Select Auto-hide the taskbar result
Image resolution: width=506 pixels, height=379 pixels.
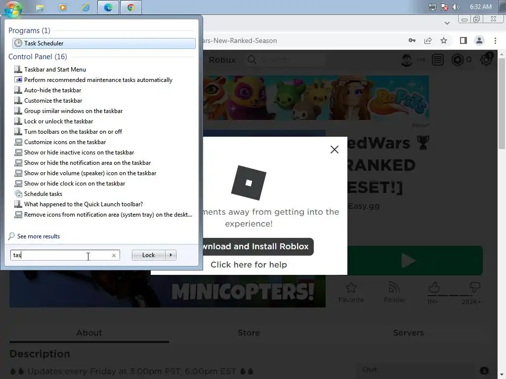[52, 90]
